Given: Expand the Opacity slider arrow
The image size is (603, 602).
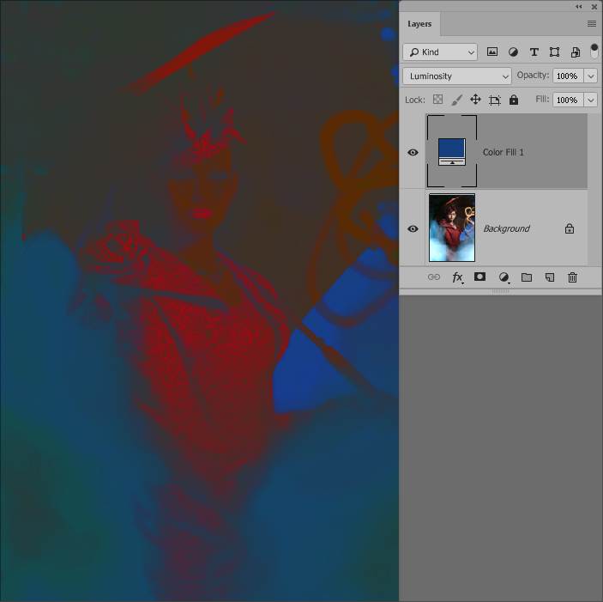Looking at the screenshot, I should (591, 76).
